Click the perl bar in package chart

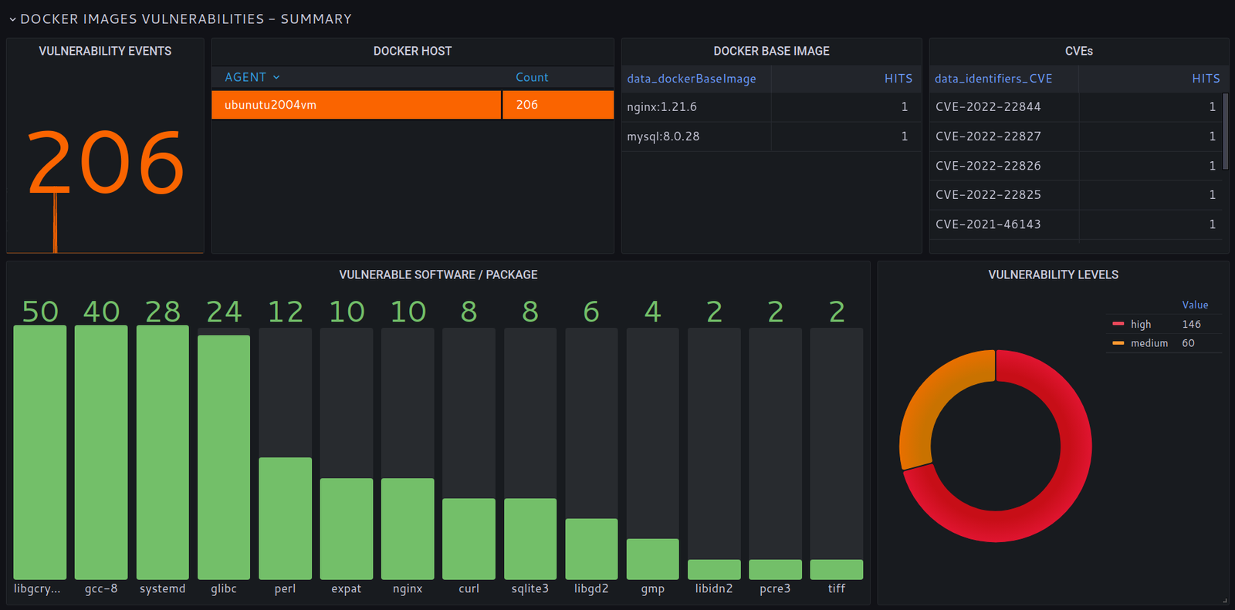tap(285, 517)
